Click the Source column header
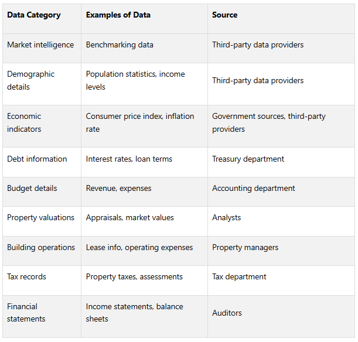The width and height of the screenshot is (358, 342). pos(225,15)
